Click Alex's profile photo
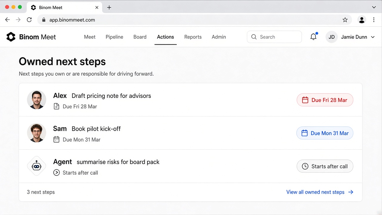This screenshot has height=215, width=382. tap(36, 100)
